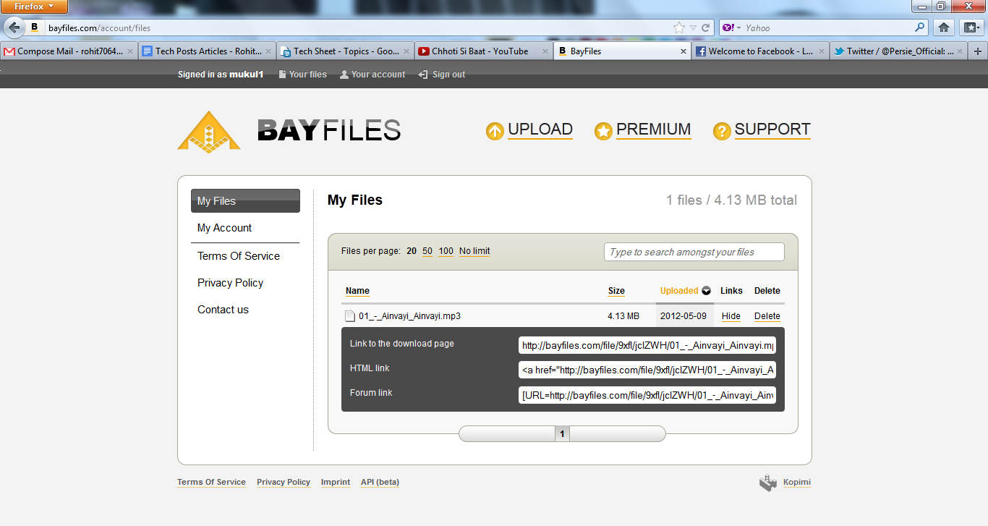Hide the links for the mp3 file

[x=731, y=316]
